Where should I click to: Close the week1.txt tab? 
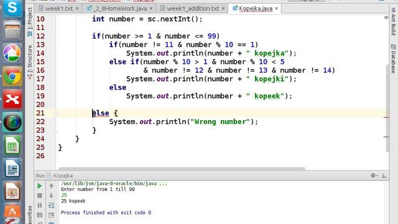[x=77, y=8]
